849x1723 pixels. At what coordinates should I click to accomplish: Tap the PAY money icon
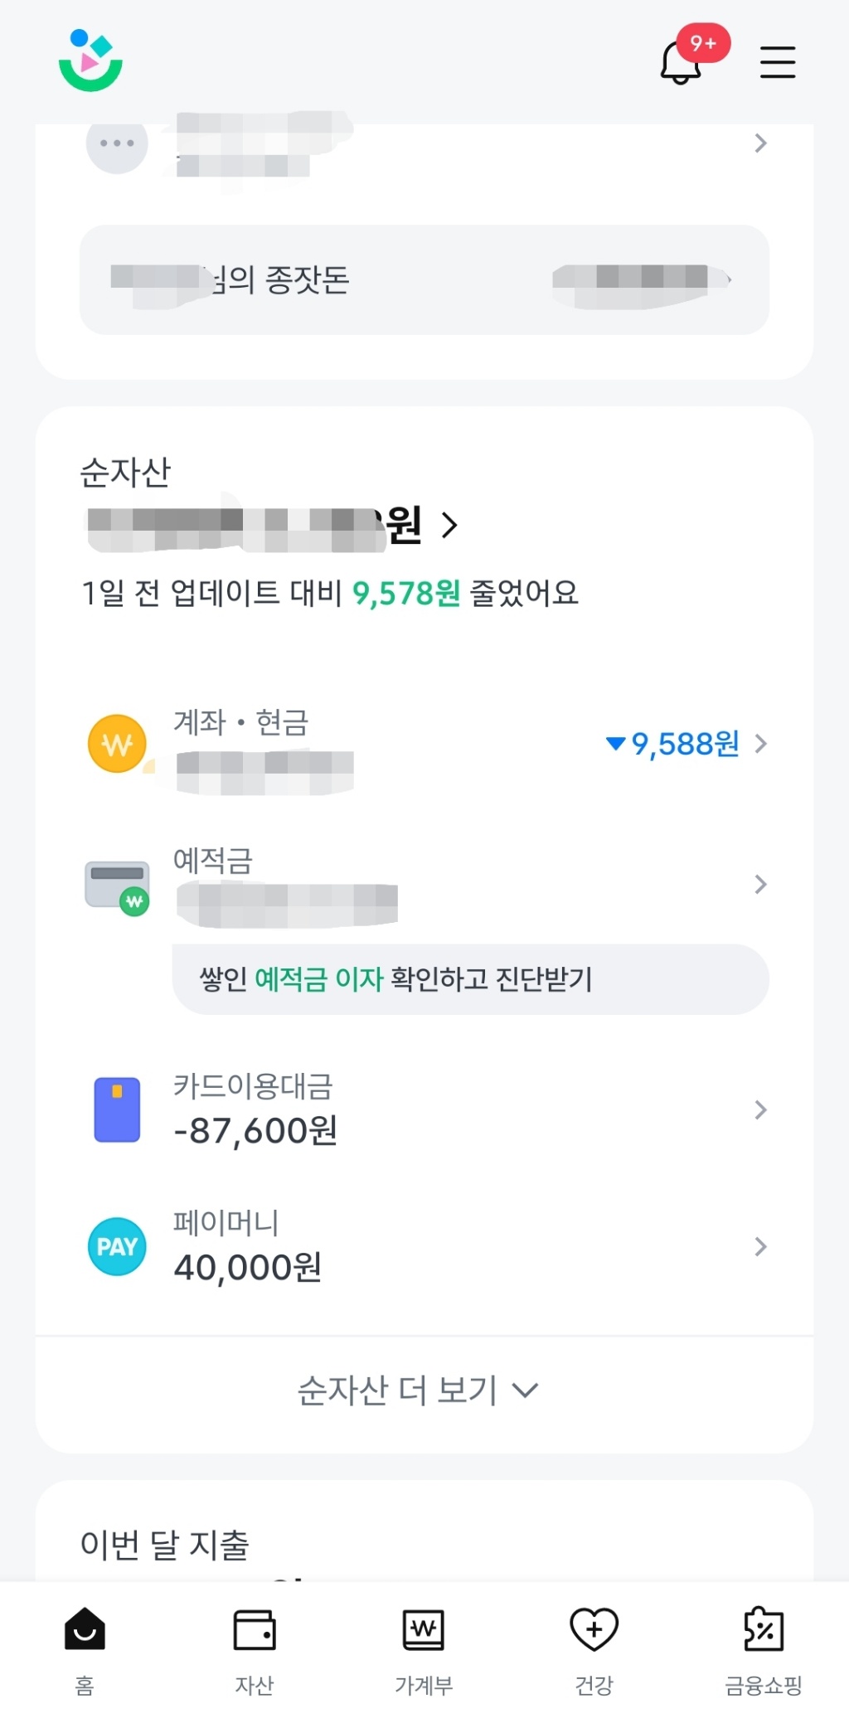point(117,1246)
